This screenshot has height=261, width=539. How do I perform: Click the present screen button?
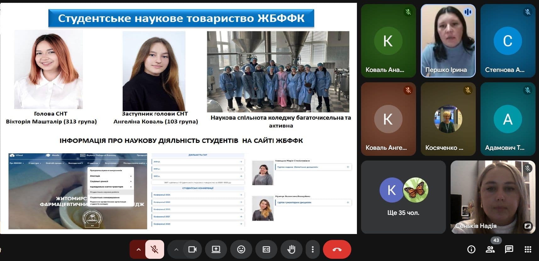(216, 249)
